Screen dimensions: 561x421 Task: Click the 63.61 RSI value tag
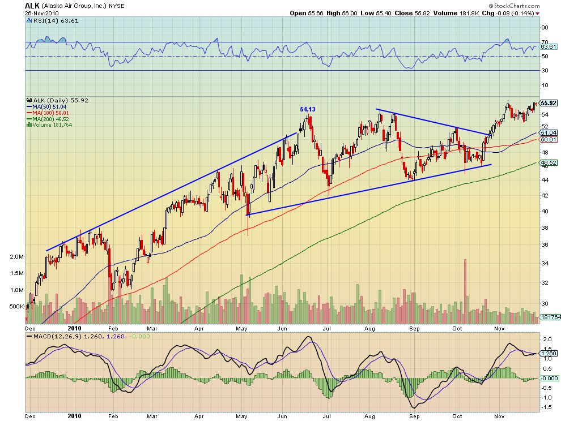click(x=549, y=47)
